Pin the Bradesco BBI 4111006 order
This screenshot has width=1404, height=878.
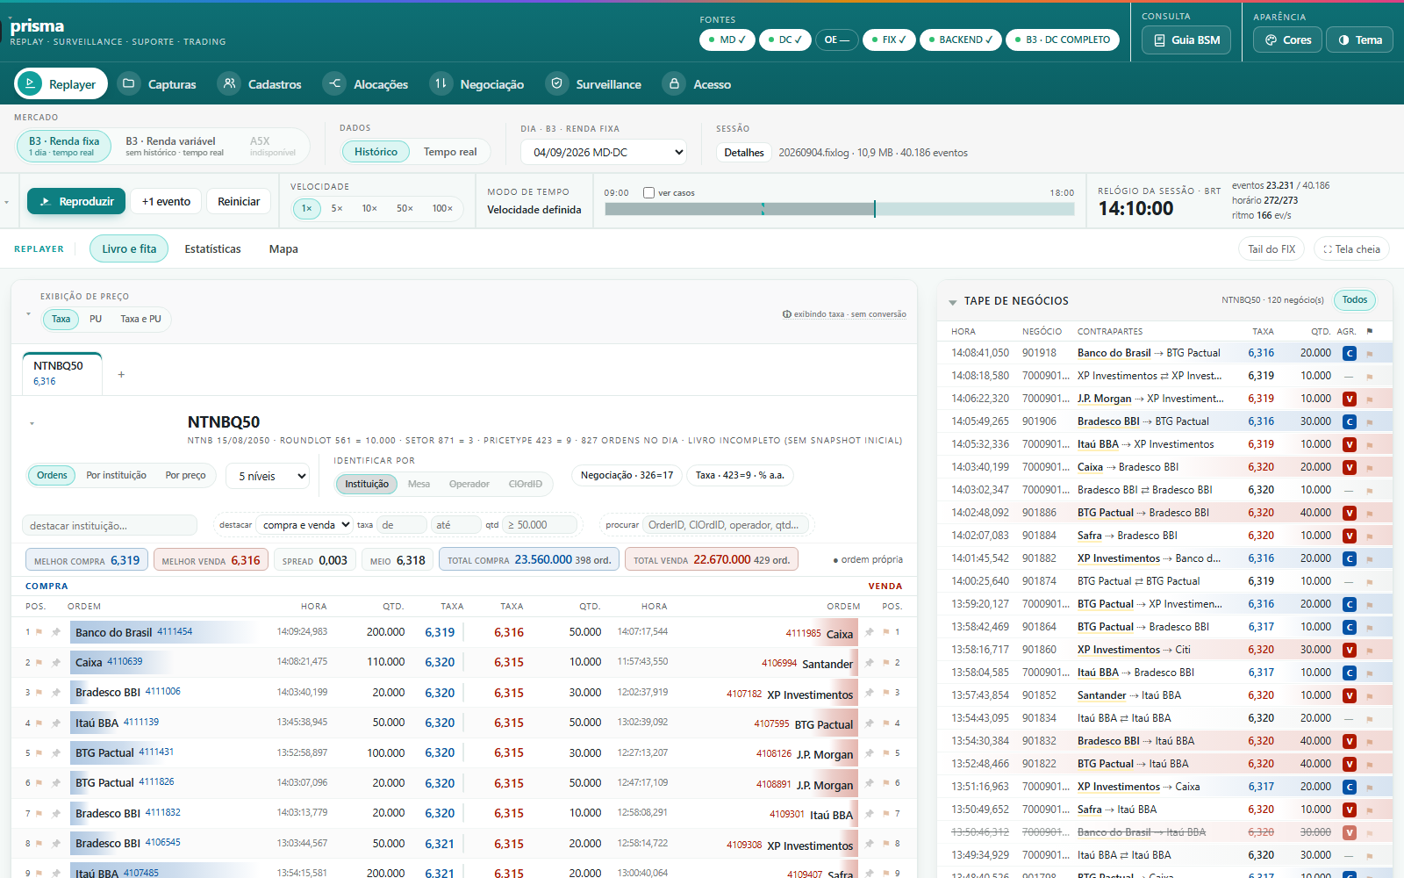point(56,693)
